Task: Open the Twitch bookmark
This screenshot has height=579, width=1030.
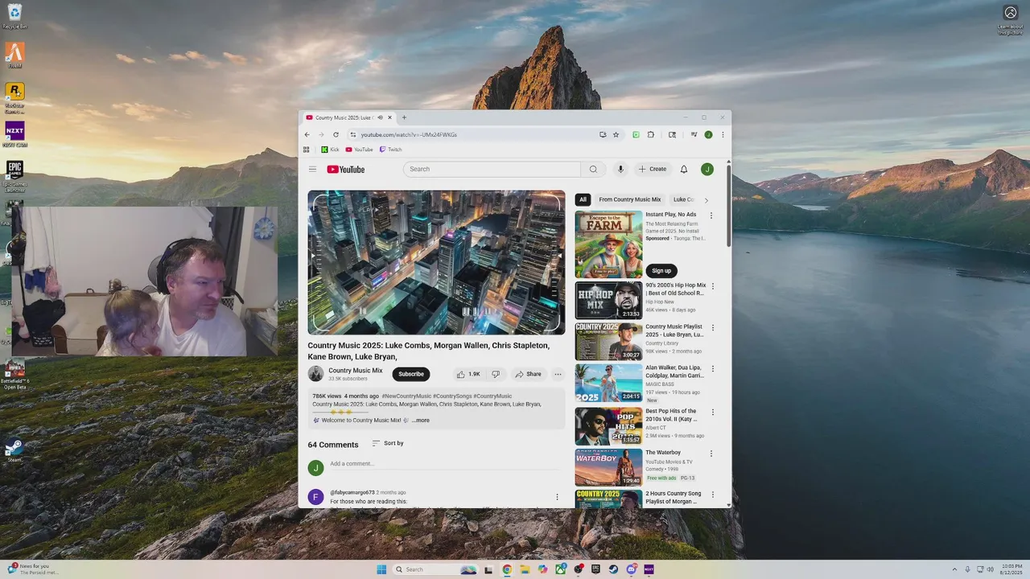Action: pyautogui.click(x=390, y=150)
